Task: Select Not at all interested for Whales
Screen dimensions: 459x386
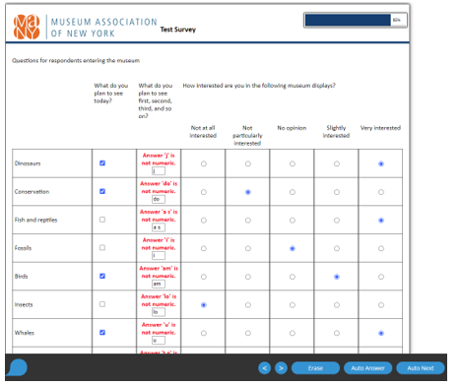Action: pos(204,333)
